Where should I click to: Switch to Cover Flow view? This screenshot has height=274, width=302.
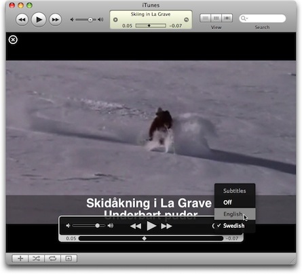[x=227, y=18]
